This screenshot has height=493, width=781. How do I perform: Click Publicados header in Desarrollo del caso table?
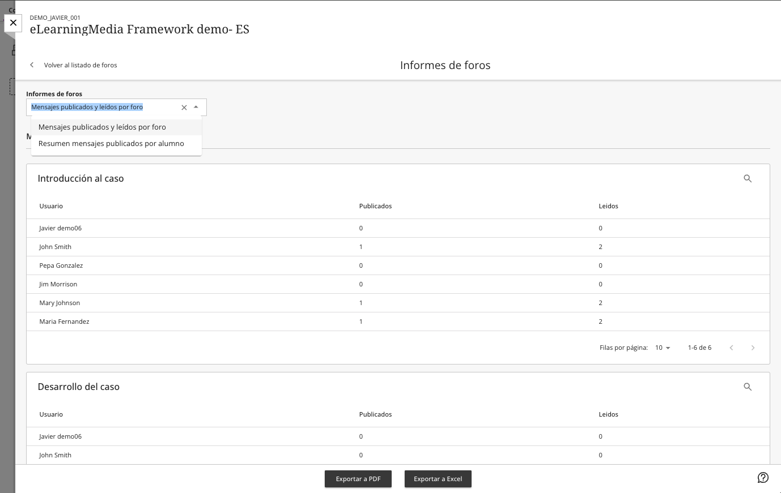(375, 414)
